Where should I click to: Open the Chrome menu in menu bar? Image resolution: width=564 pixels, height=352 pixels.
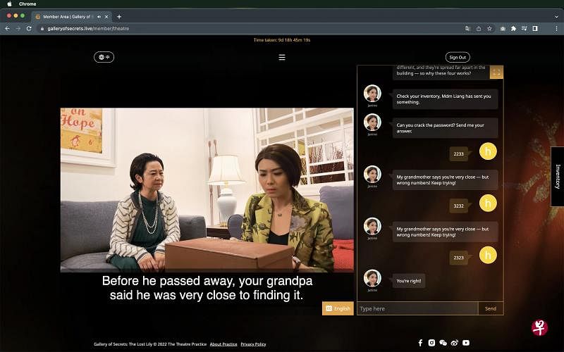click(x=27, y=4)
